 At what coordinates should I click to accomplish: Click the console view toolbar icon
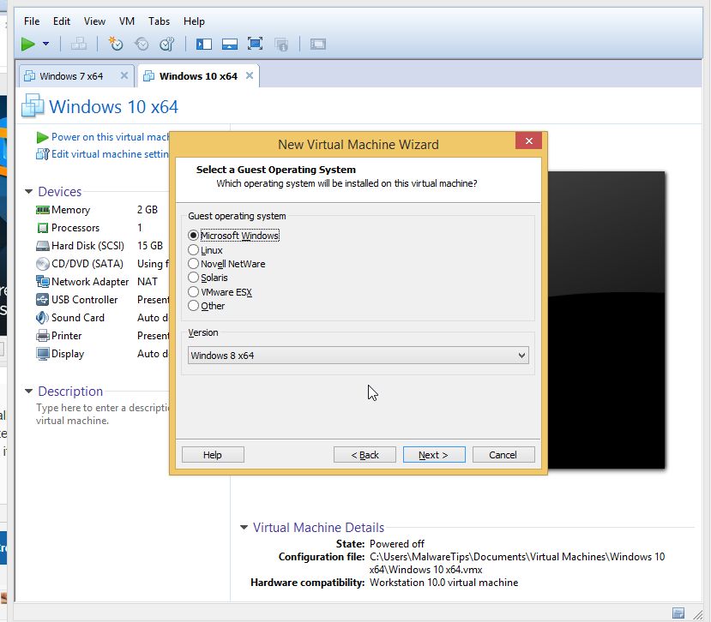click(318, 44)
